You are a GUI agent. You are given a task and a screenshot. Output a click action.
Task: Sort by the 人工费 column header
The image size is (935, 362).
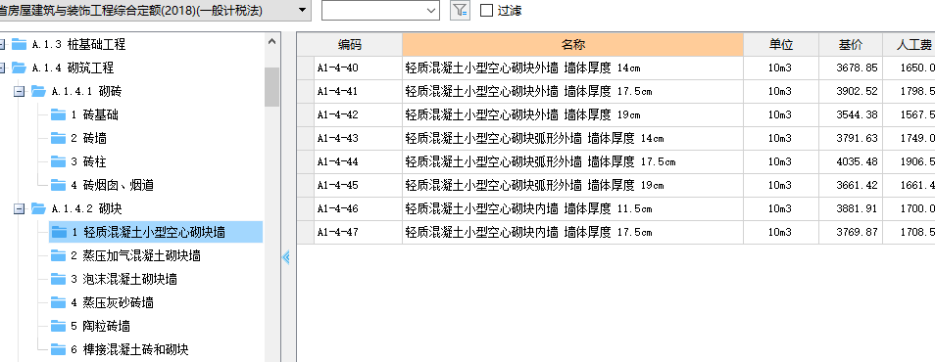[x=909, y=45]
